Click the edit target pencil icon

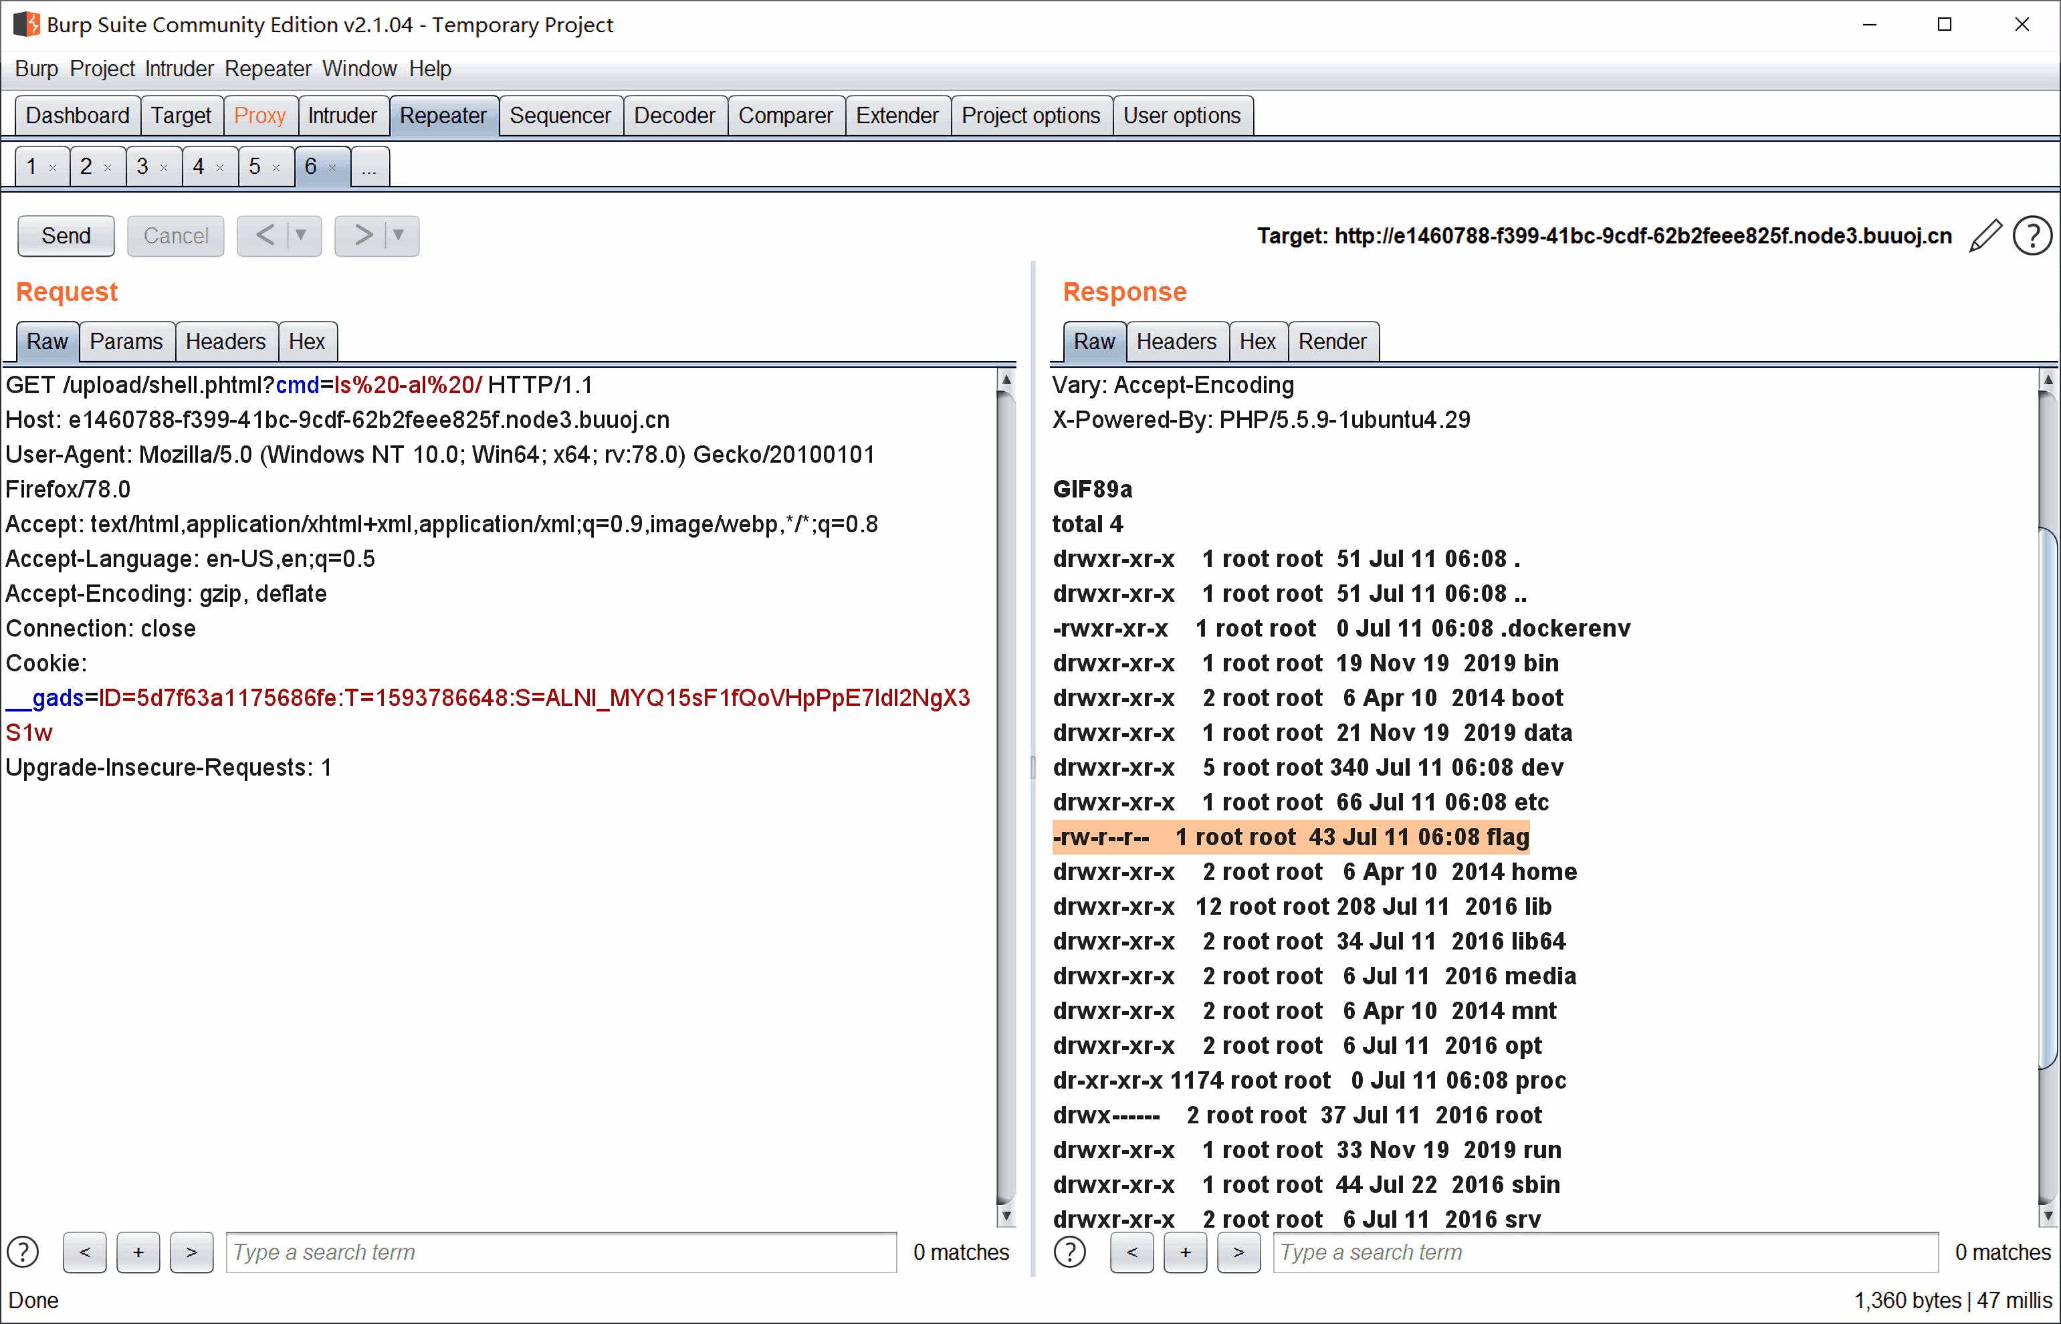[1985, 235]
